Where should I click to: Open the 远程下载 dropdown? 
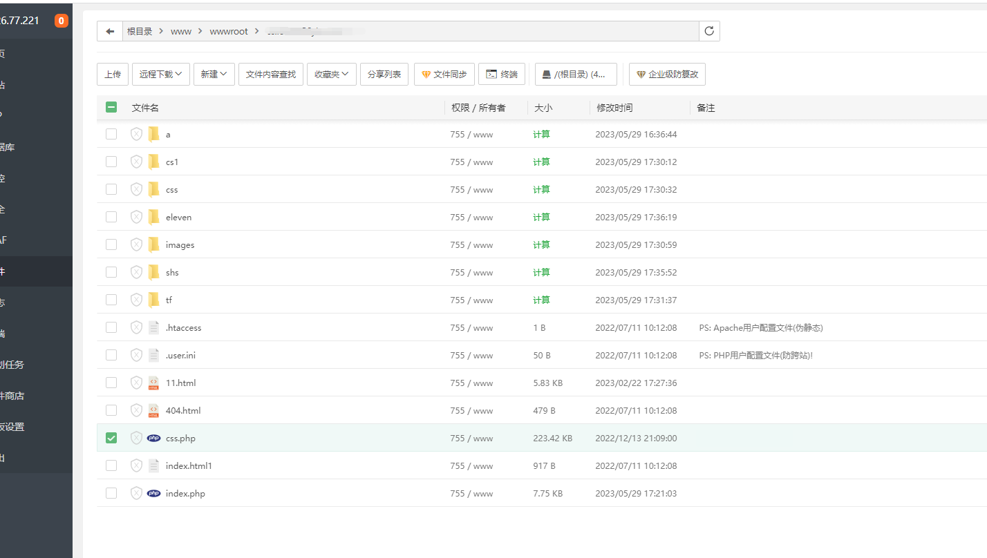[x=161, y=74]
